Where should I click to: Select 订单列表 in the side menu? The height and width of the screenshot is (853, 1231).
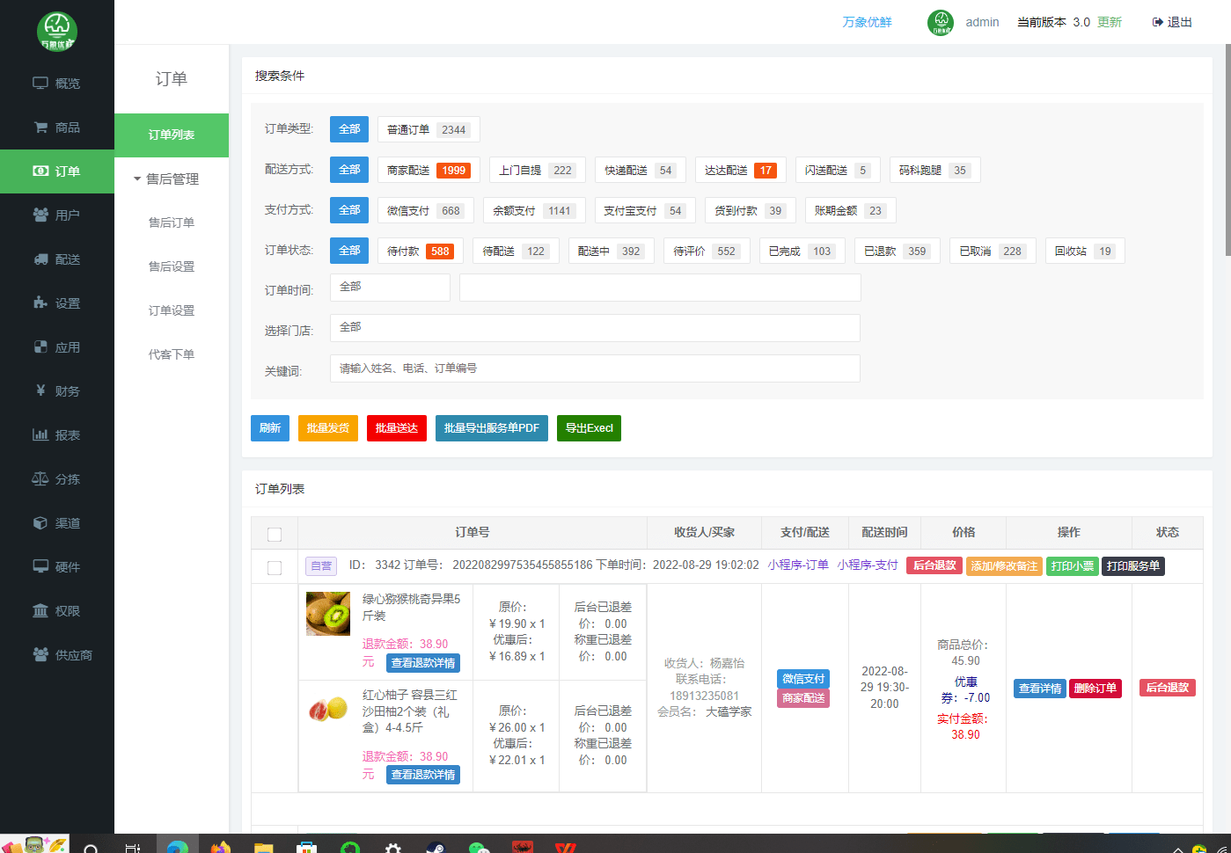[x=172, y=135]
